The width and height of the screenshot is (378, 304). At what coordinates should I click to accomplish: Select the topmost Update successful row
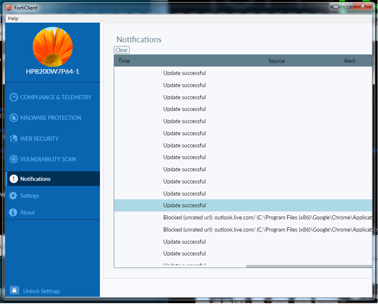pos(243,73)
